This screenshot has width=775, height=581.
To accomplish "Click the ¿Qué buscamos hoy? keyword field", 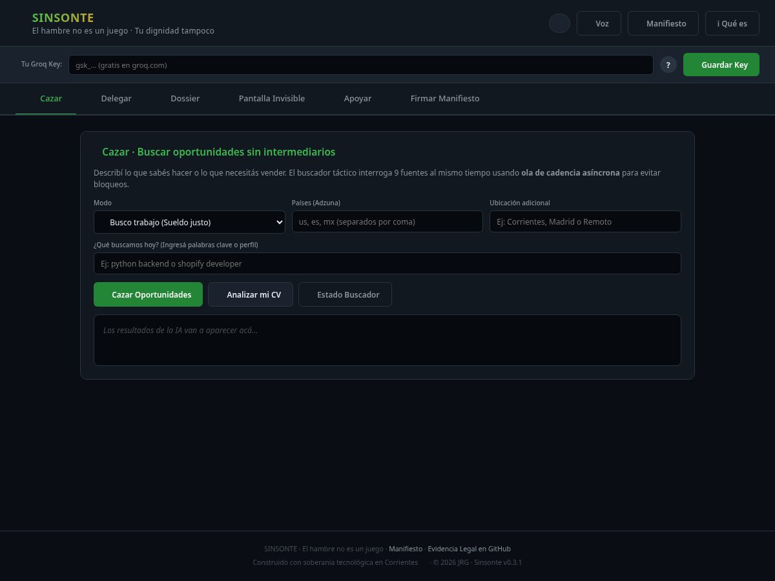I will coord(387,263).
